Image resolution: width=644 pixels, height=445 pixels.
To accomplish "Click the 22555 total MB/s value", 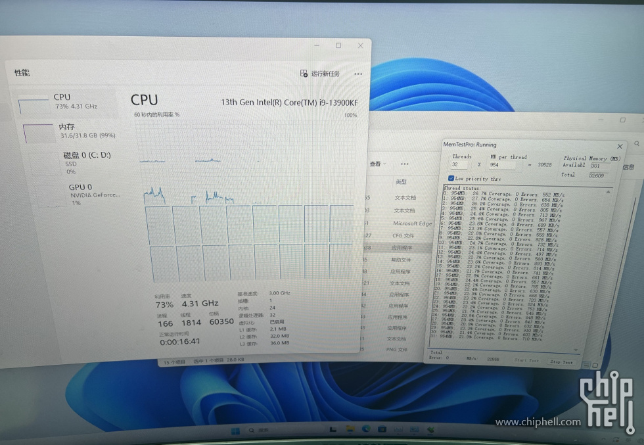I will (x=493, y=359).
